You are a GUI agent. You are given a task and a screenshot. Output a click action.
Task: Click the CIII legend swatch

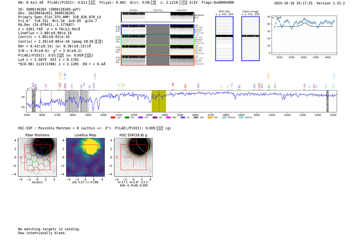pos(155,117)
